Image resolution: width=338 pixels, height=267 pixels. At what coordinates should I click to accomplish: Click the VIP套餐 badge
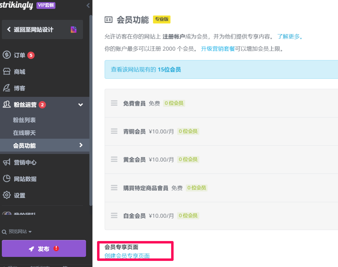pyautogui.click(x=46, y=5)
